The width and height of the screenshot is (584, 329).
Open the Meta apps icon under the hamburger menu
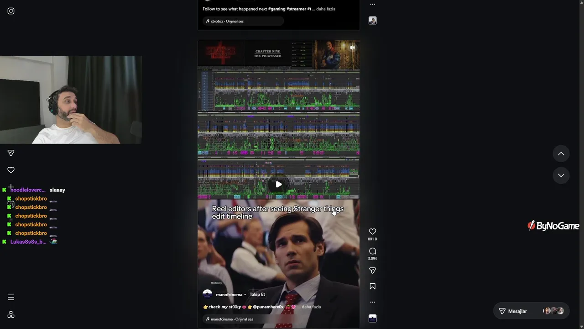click(11, 314)
